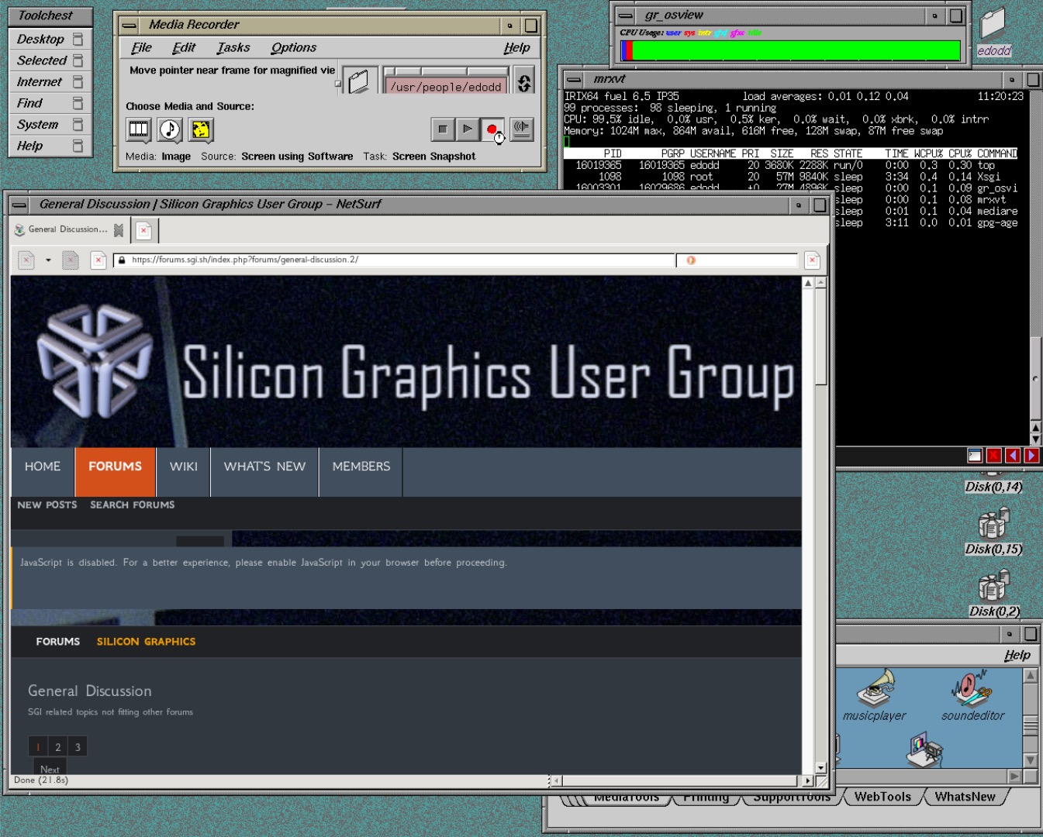1043x837 pixels.
Task: Select the movie filmstrip media icon in Media Recorder
Action: pos(139,129)
